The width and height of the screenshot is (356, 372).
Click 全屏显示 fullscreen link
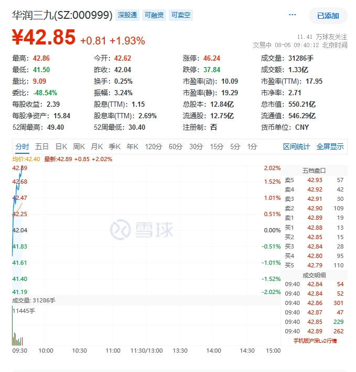tap(330, 146)
